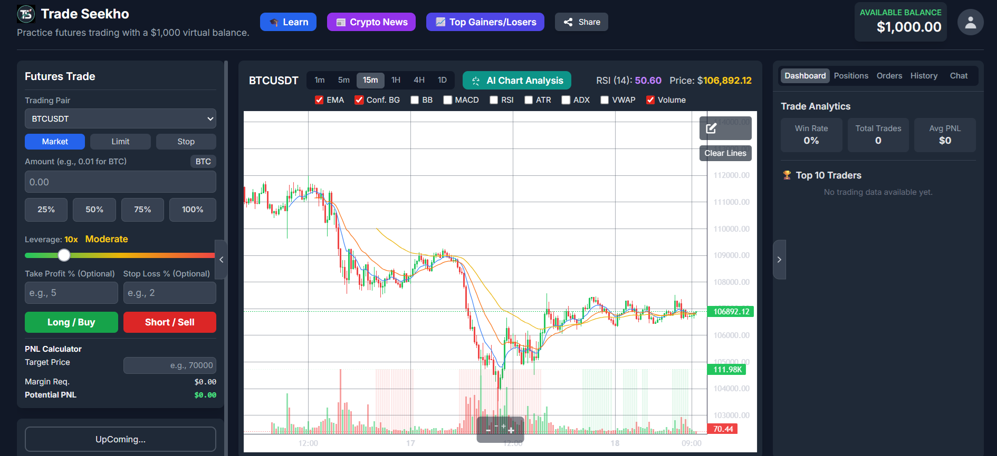Open the Learn graduation cap button

288,22
